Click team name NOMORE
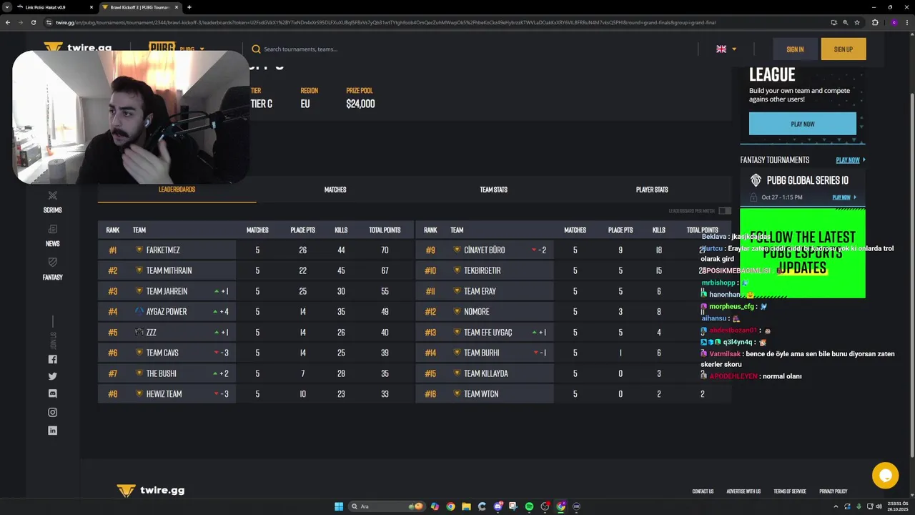This screenshot has width=915, height=515. pos(476,312)
